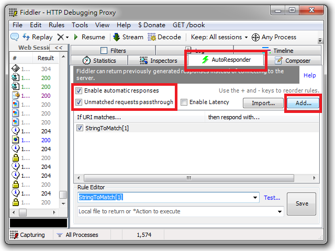Click the Capturing status bar indicator
The width and height of the screenshot is (335, 251).
point(27,235)
